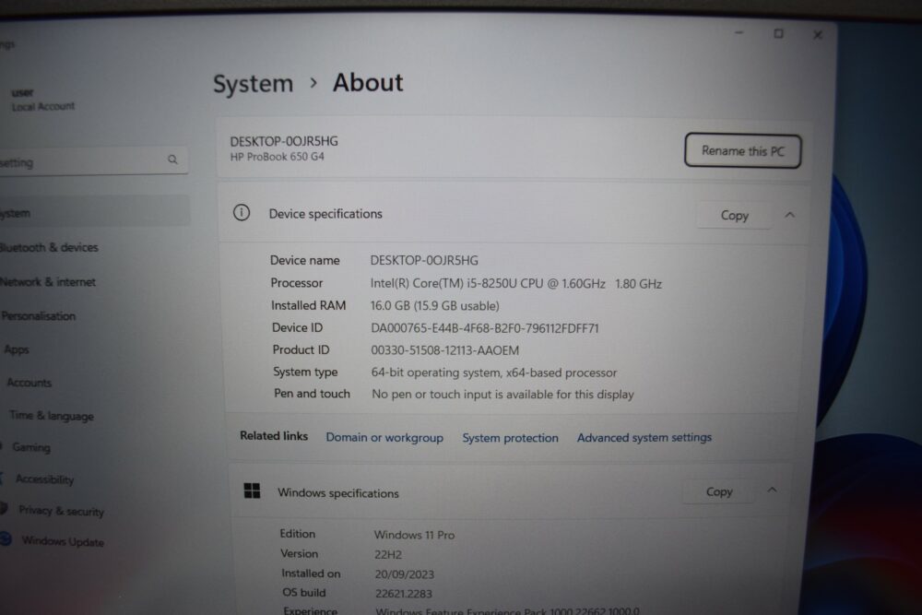The height and width of the screenshot is (615, 922).
Task: Open Bluetooth & devices settings
Action: tap(50, 247)
